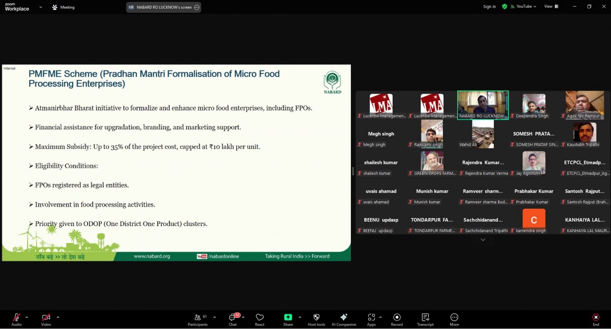Open the YouTube live stream dropdown
The image size is (611, 329).
click(523, 7)
